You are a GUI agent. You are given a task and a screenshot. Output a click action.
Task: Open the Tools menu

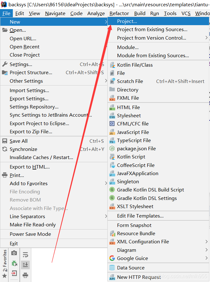click(x=170, y=14)
